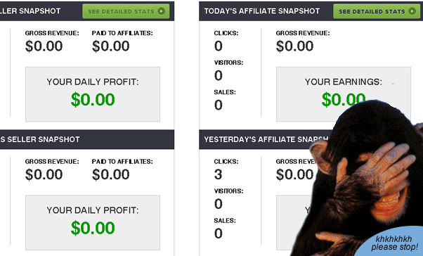Click yesterday's Paid to Affiliates amount
The height and width of the screenshot is (256, 423).
click(x=110, y=174)
